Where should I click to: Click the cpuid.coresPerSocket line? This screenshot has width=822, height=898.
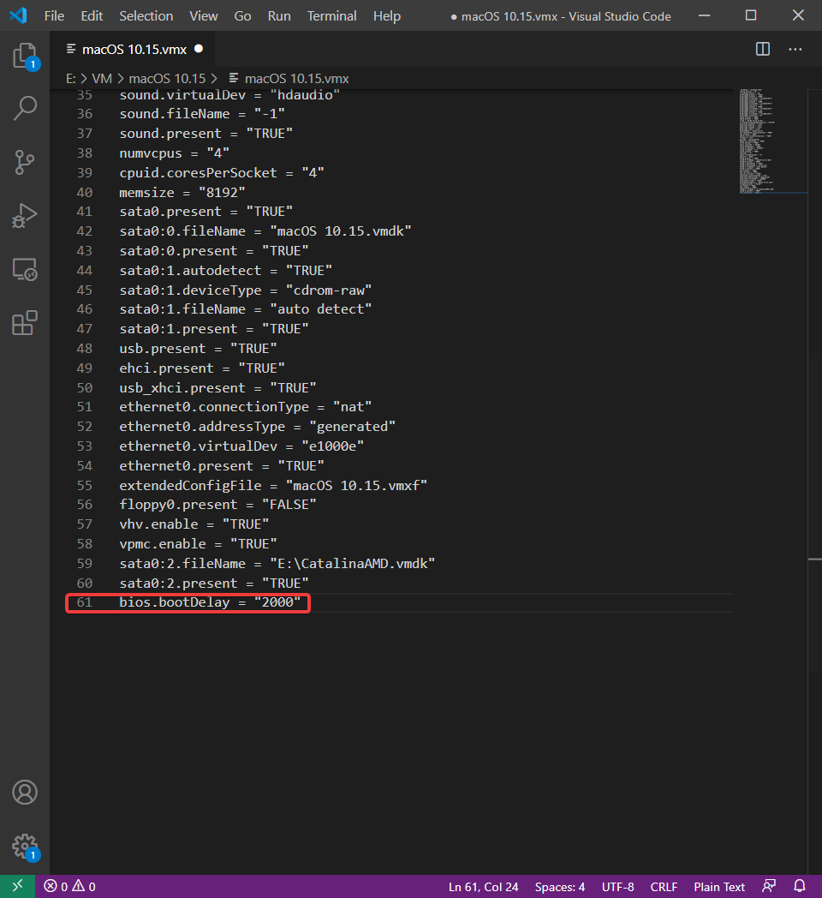click(x=222, y=172)
